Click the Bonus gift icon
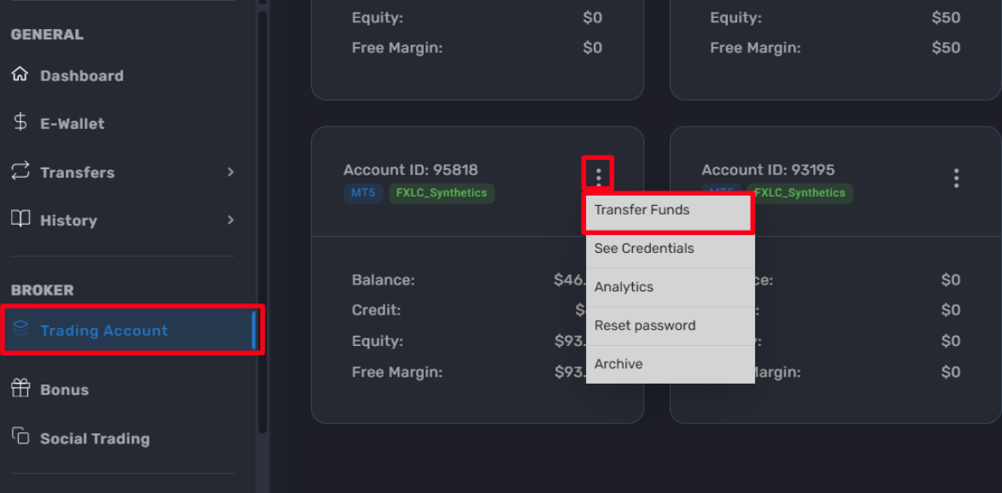Image resolution: width=1002 pixels, height=493 pixels. pyautogui.click(x=21, y=388)
